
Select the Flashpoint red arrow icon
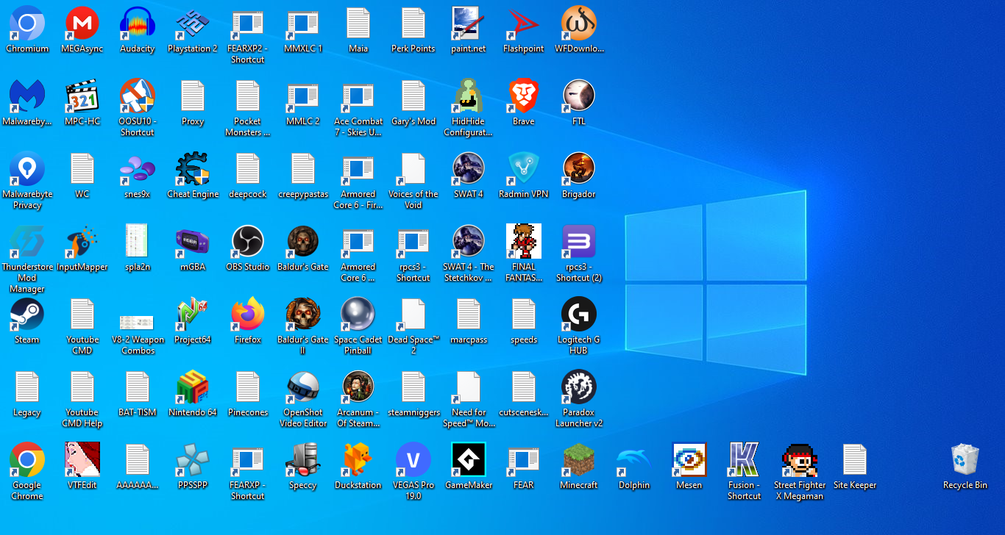click(x=524, y=24)
